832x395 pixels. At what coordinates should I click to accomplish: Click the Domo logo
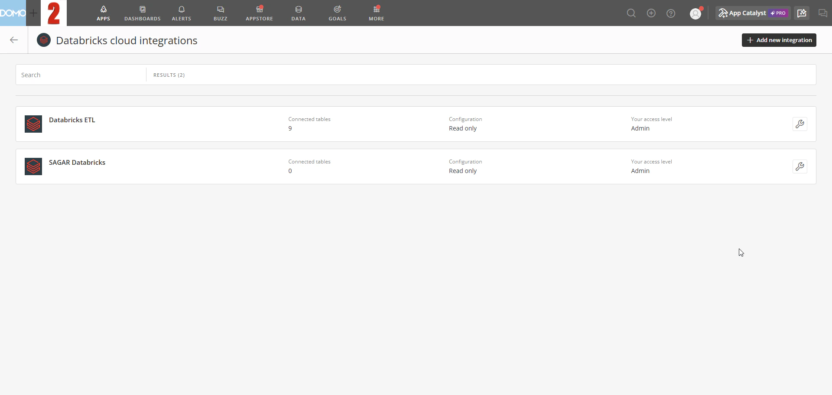[x=13, y=13]
